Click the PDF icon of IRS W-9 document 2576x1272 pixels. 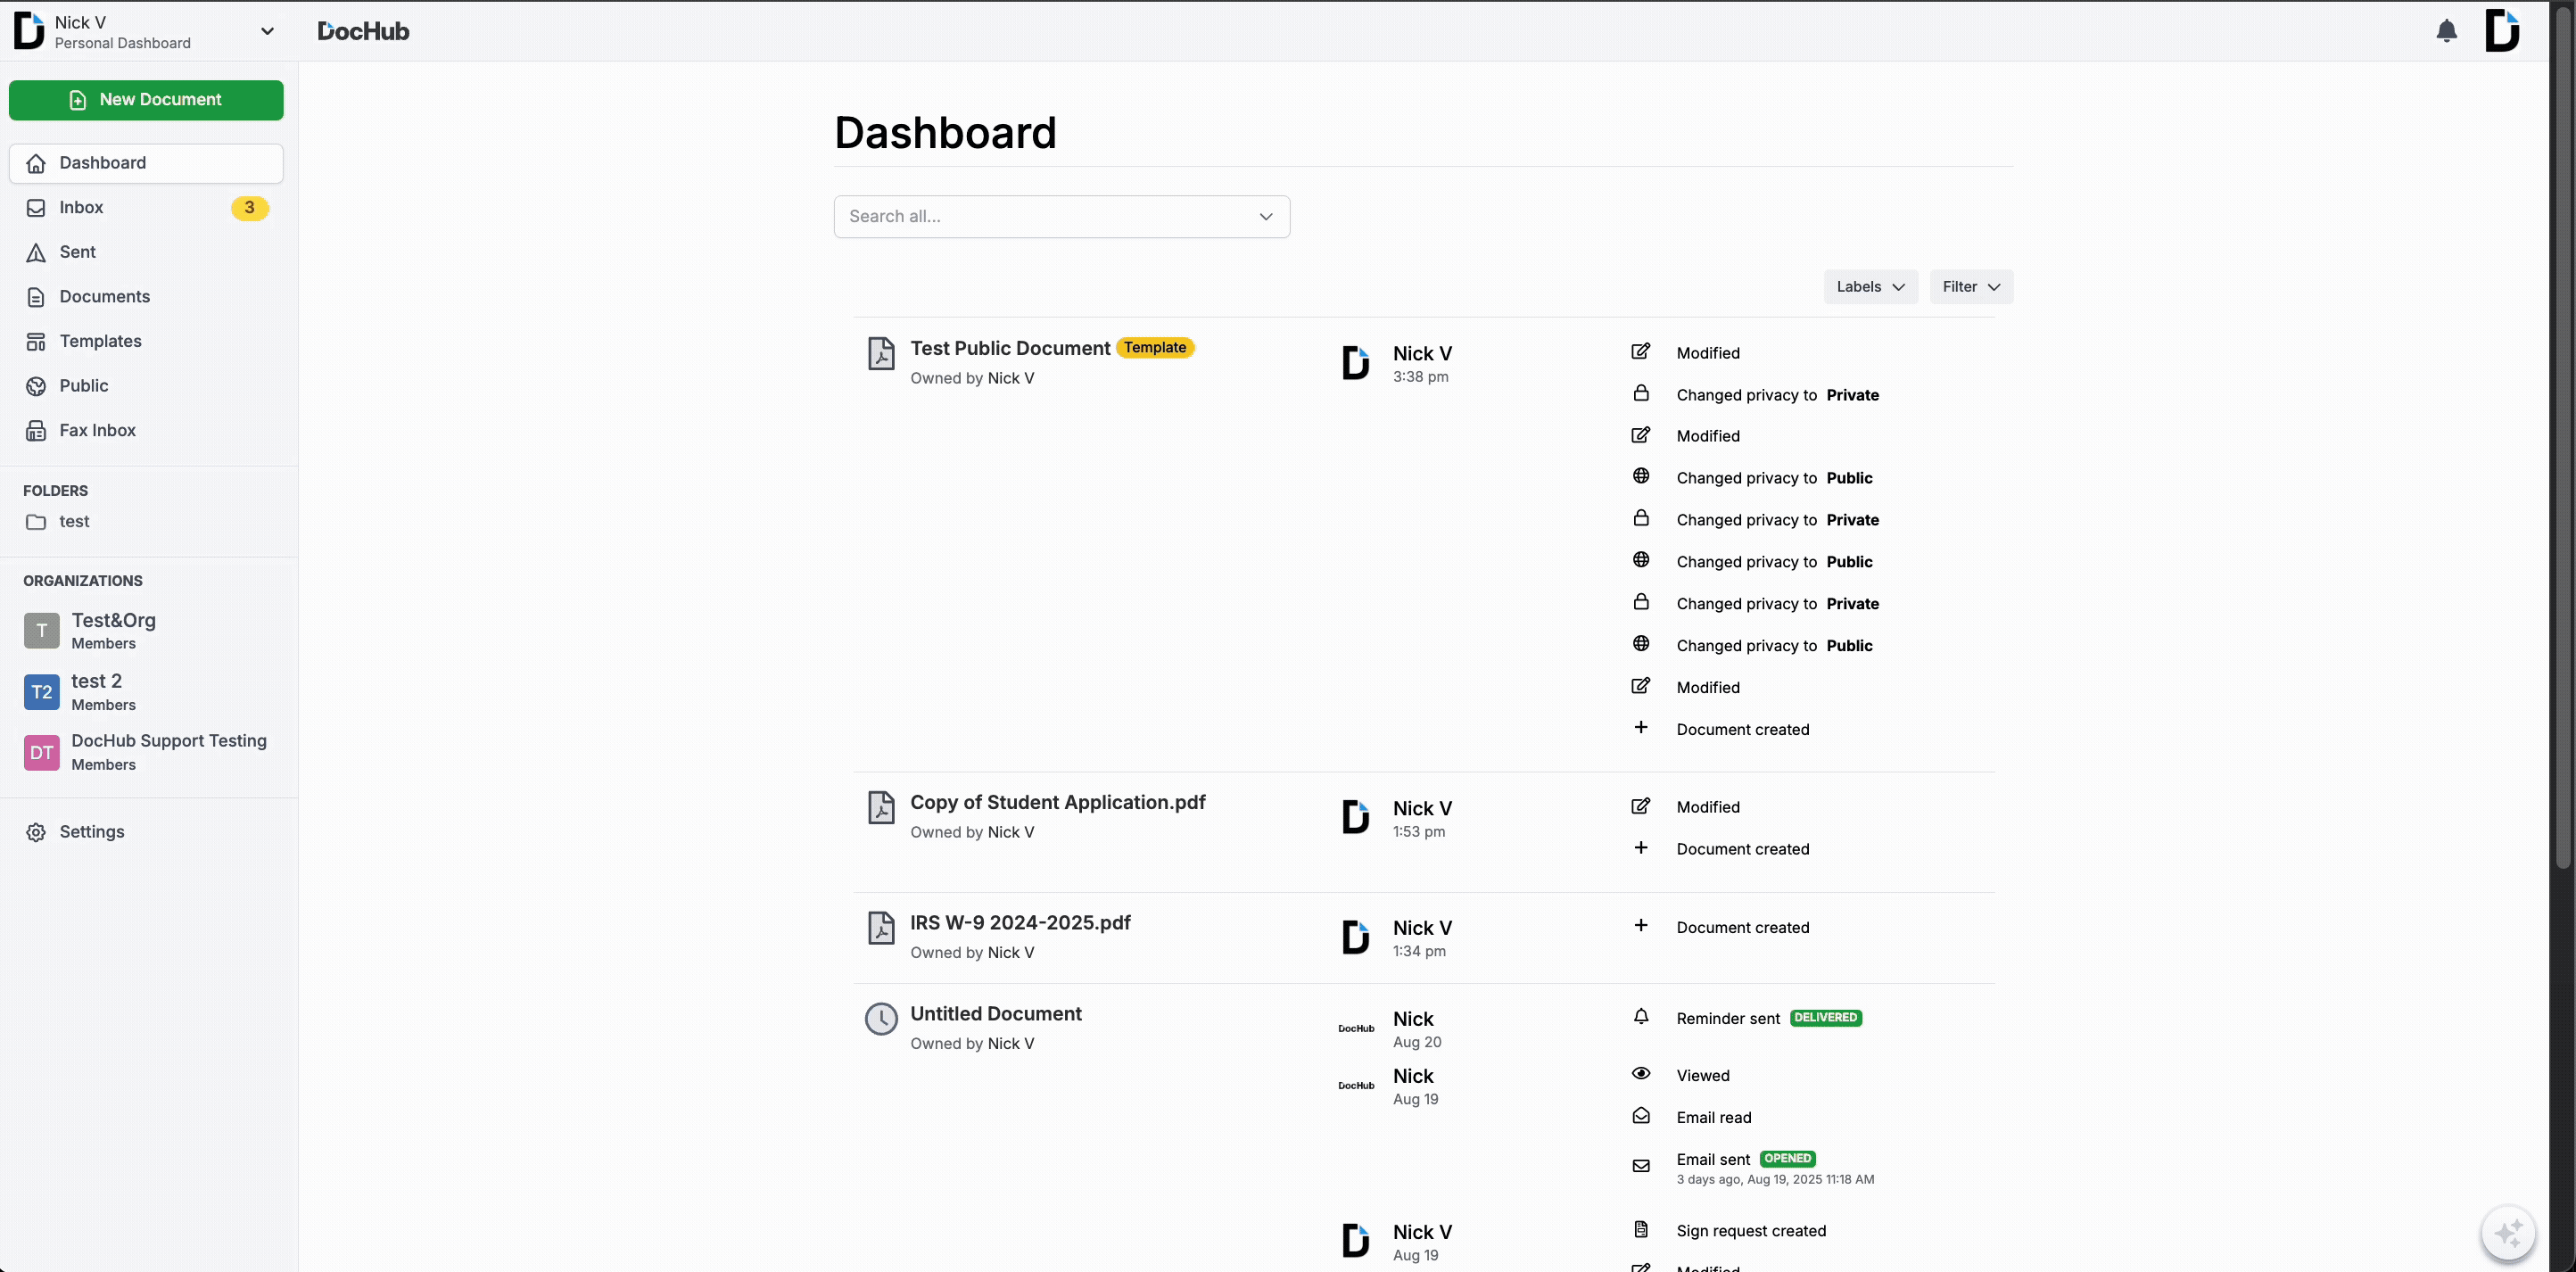(x=881, y=928)
